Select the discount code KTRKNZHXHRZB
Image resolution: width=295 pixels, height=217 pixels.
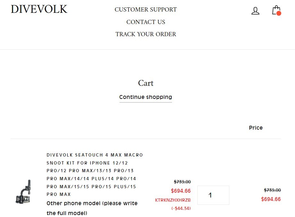point(173,200)
